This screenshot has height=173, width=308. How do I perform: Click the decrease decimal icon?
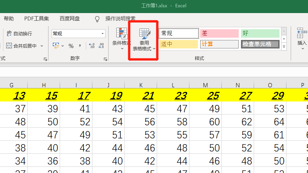tap(101, 46)
